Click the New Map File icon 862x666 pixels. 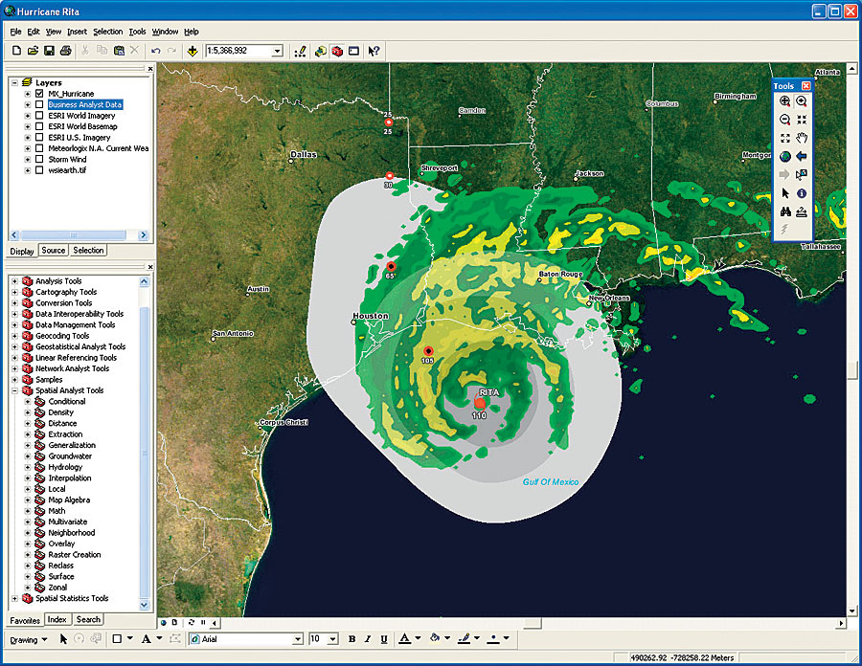point(16,51)
